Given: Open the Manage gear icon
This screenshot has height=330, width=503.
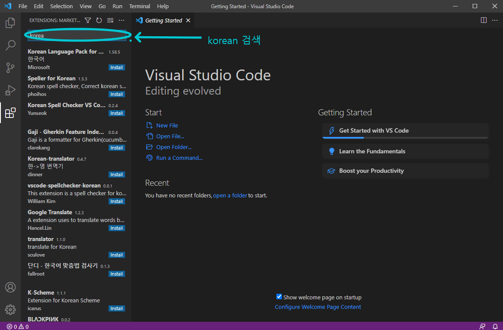Looking at the screenshot, I should tap(10, 310).
